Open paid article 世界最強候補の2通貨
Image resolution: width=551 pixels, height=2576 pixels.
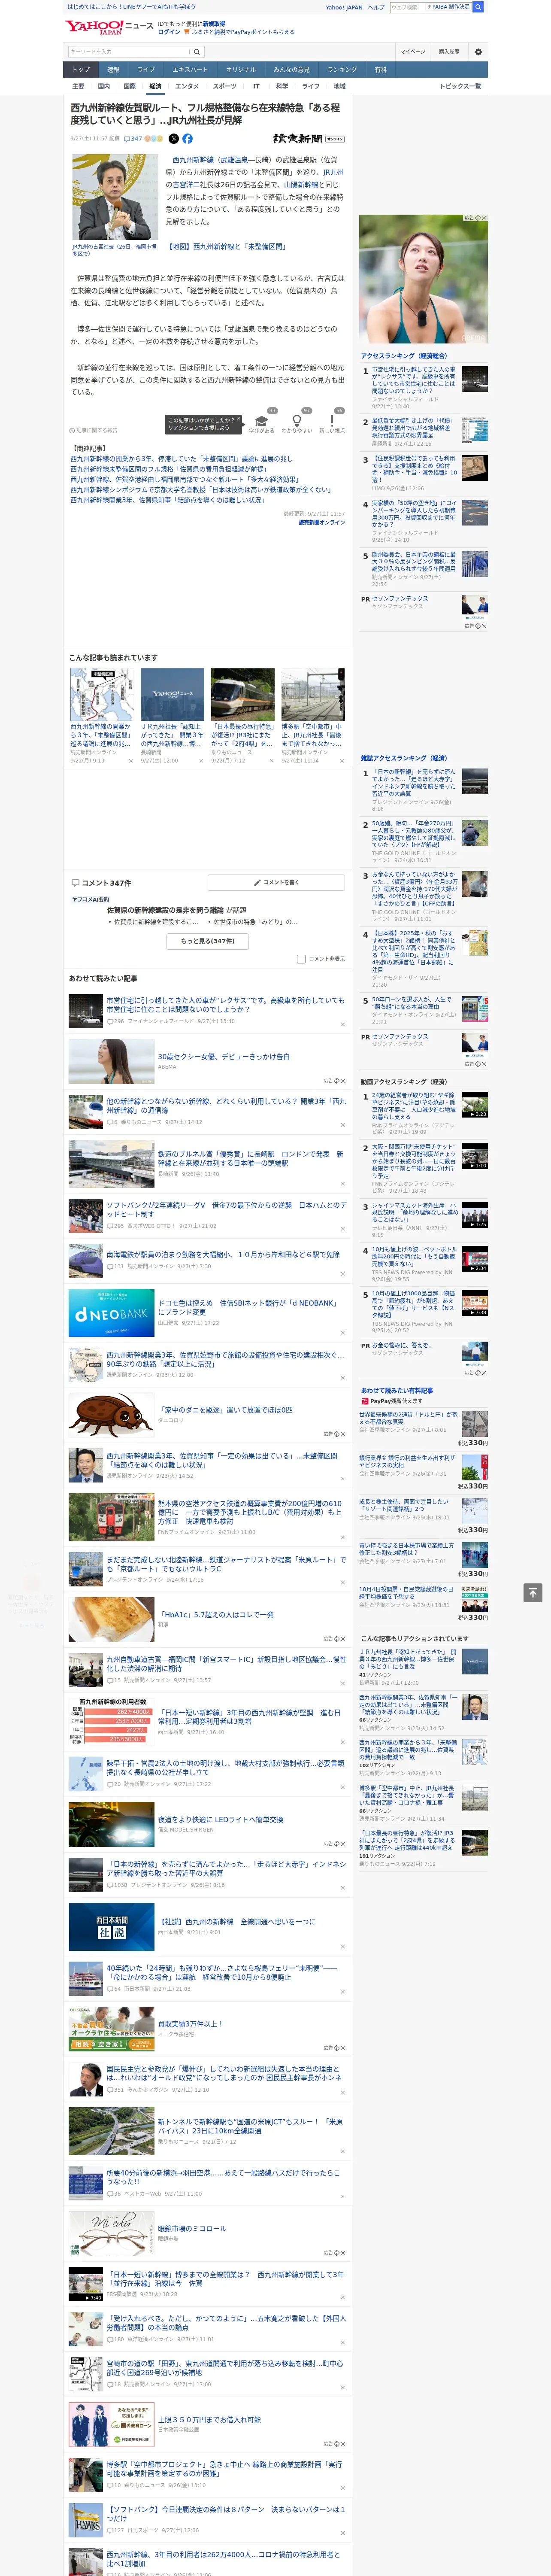[x=408, y=1418]
